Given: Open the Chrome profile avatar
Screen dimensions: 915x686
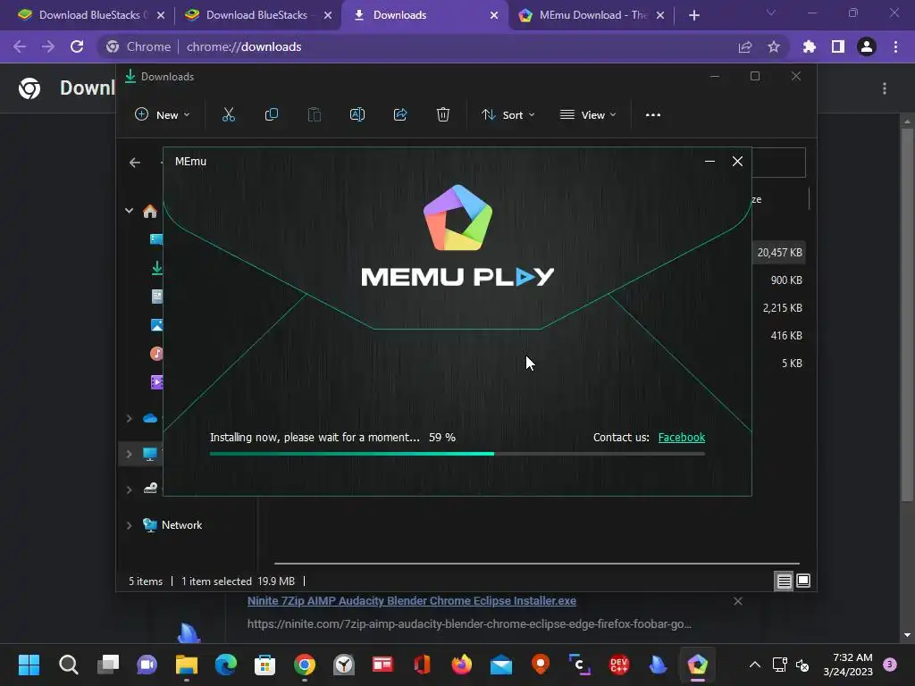Looking at the screenshot, I should click(x=867, y=46).
